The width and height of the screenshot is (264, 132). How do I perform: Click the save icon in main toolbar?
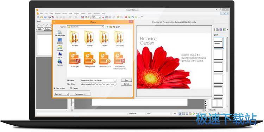(45, 17)
